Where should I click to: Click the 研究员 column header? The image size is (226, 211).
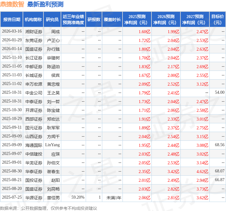[x=52, y=20]
